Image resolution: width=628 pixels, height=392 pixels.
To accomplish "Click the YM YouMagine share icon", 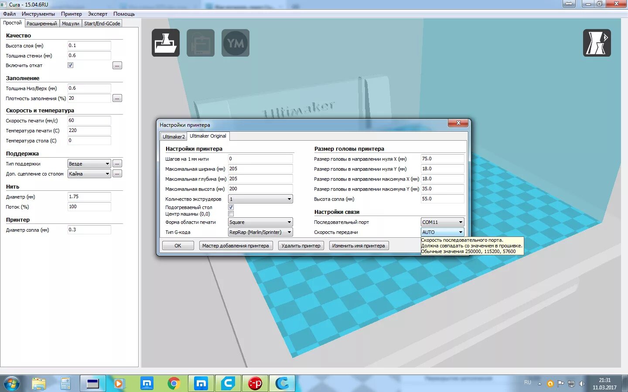I will point(235,43).
